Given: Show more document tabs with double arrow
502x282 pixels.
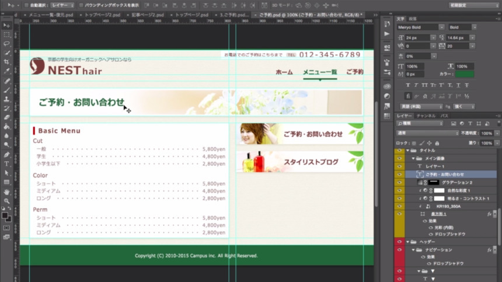Looking at the screenshot, I should point(375,15).
